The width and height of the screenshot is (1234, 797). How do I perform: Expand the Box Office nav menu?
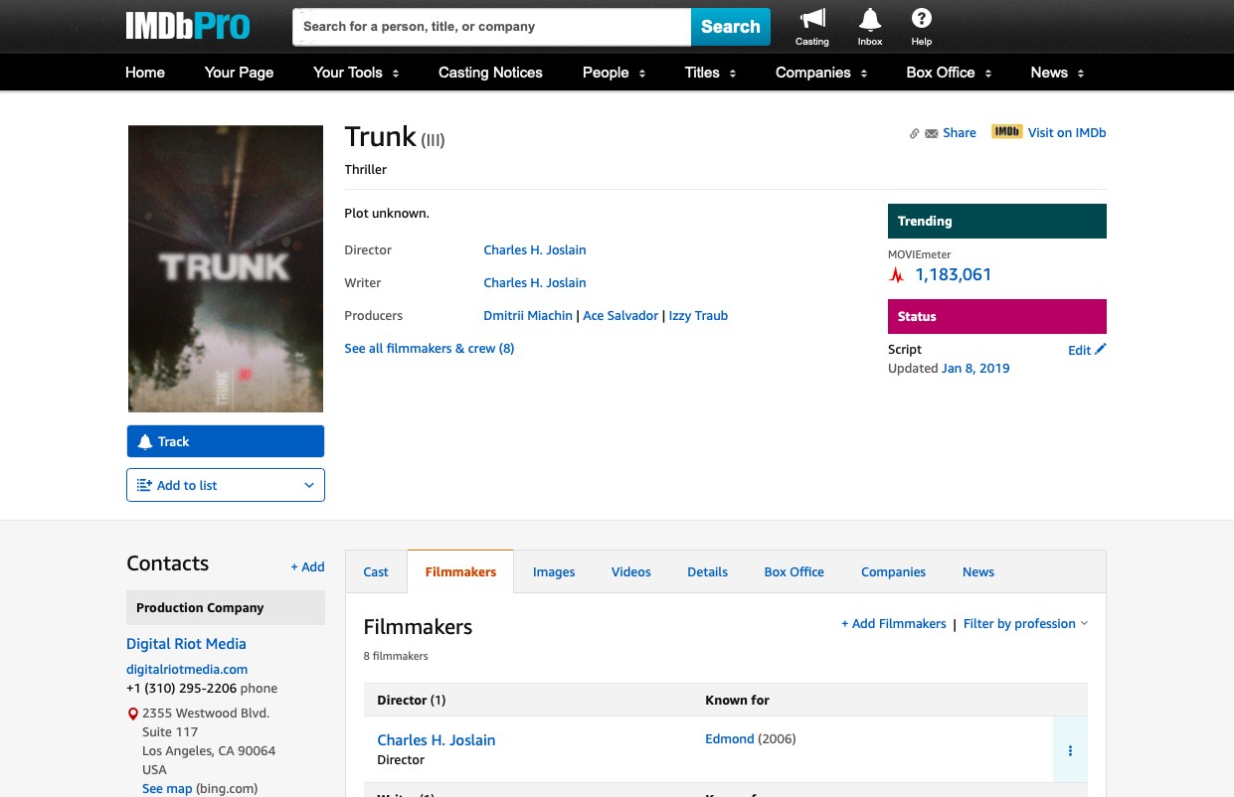(949, 73)
